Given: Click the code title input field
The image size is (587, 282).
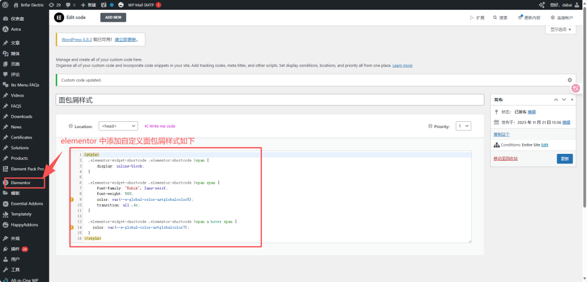Looking at the screenshot, I should click(x=269, y=100).
